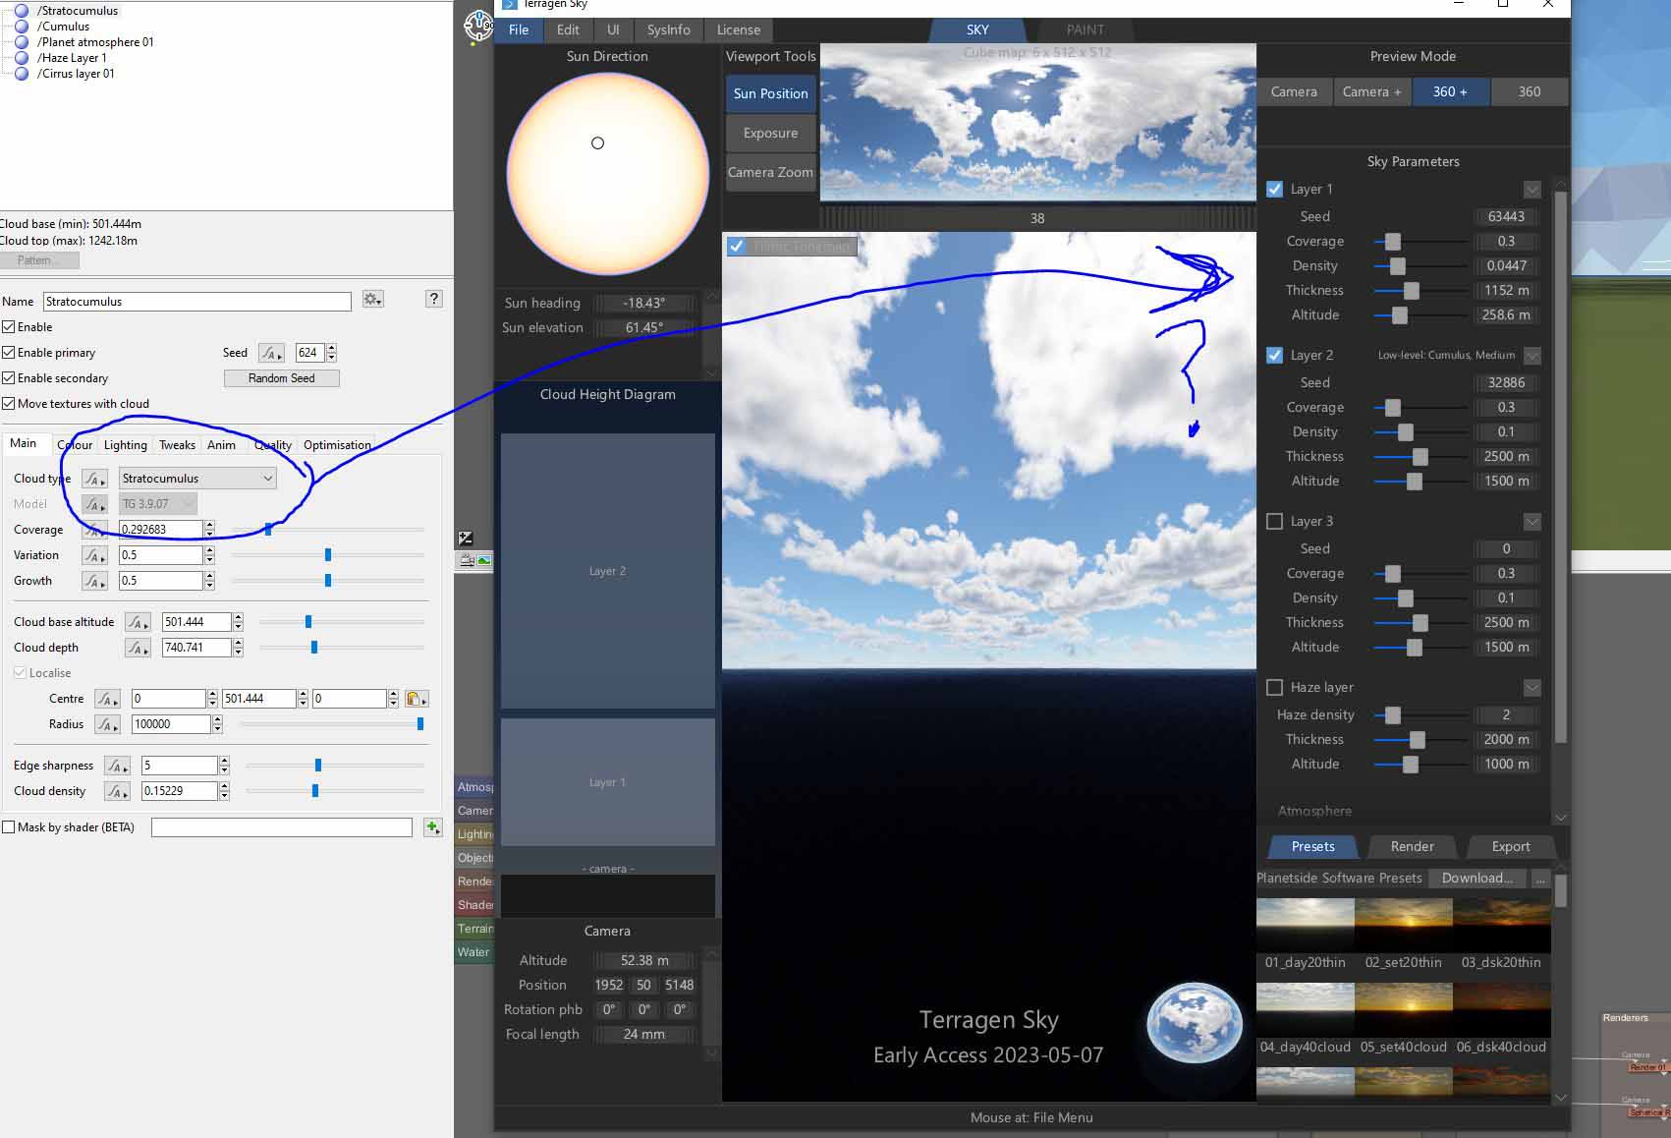
Task: Select the Sun Position viewport tool
Action: pos(770,93)
